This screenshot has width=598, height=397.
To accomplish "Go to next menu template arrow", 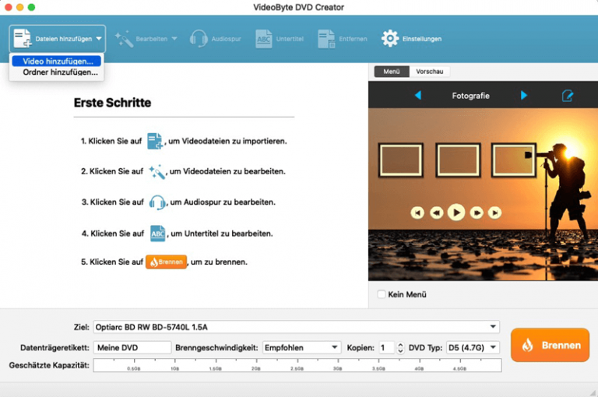I will tap(523, 95).
